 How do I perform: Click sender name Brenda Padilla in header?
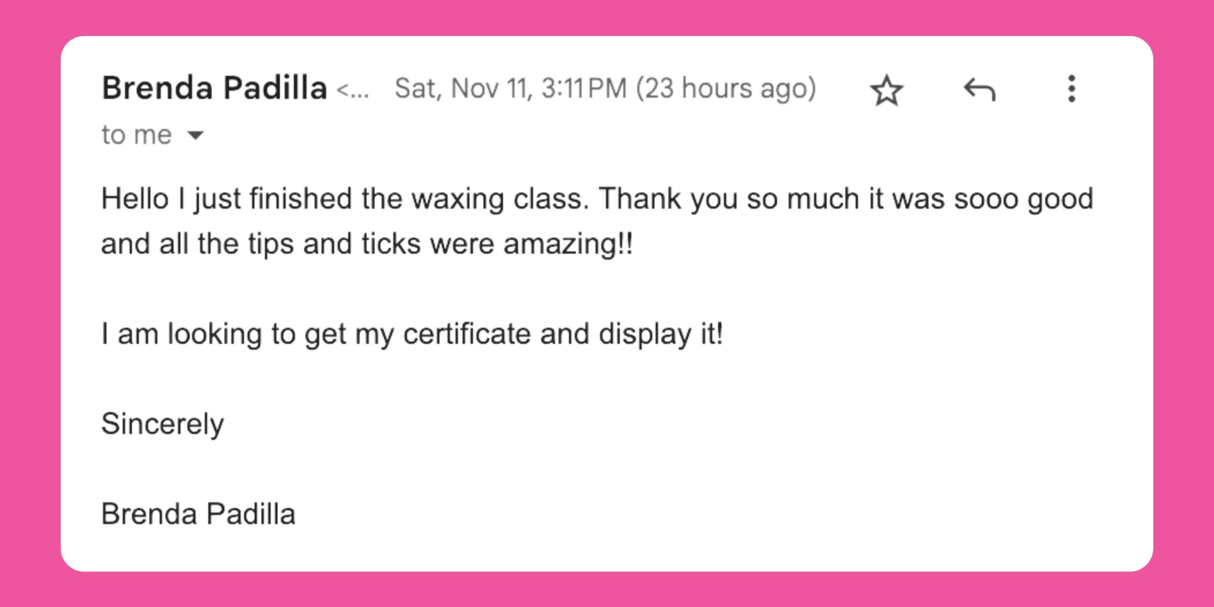pos(214,88)
